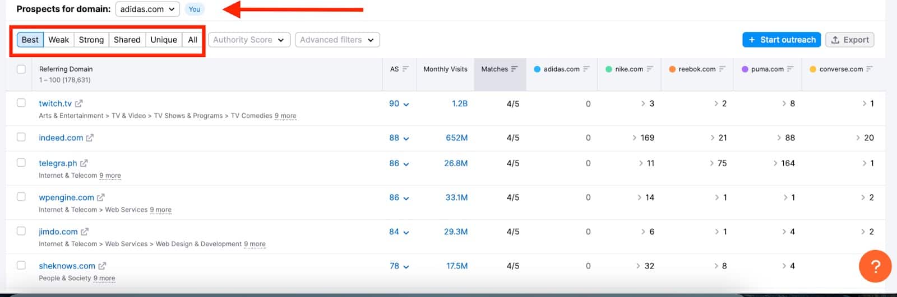Image resolution: width=897 pixels, height=297 pixels.
Task: Open telegra.ph external link icon
Action: click(x=84, y=163)
